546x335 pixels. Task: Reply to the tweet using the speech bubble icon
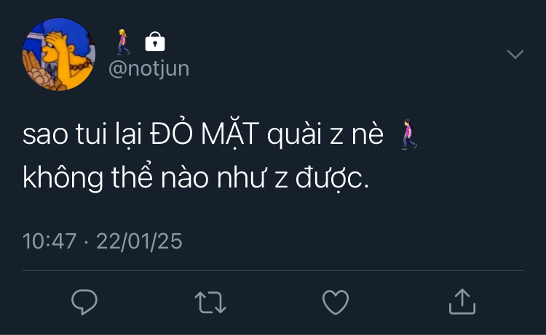(84, 302)
